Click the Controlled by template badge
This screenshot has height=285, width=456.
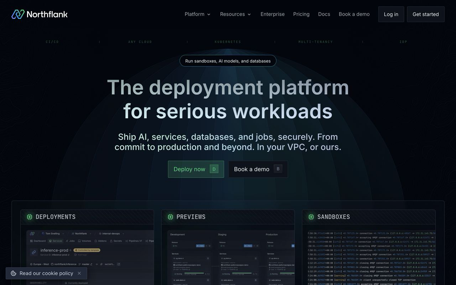pyautogui.click(x=87, y=250)
